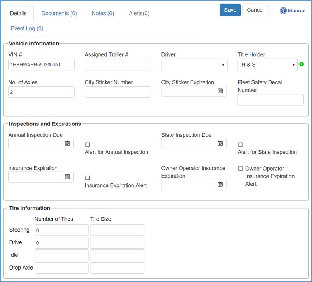This screenshot has height=282, width=312.
Task: Open Annual Inspection Due calendar icon
Action: click(68, 144)
